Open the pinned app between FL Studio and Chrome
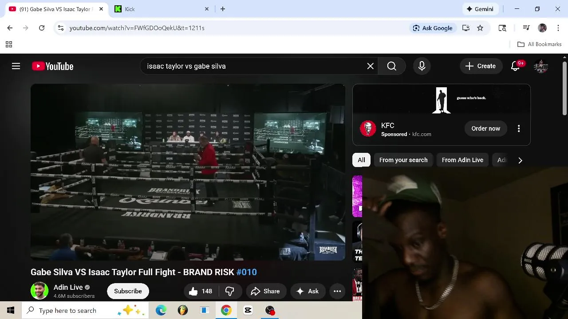This screenshot has height=319, width=568. [x=204, y=311]
